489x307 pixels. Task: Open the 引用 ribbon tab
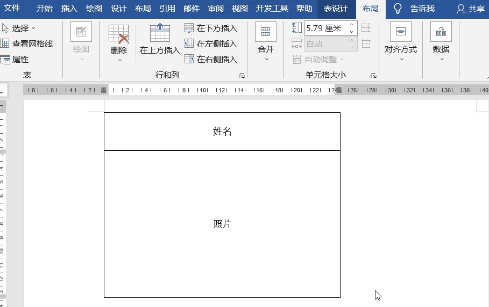point(167,9)
